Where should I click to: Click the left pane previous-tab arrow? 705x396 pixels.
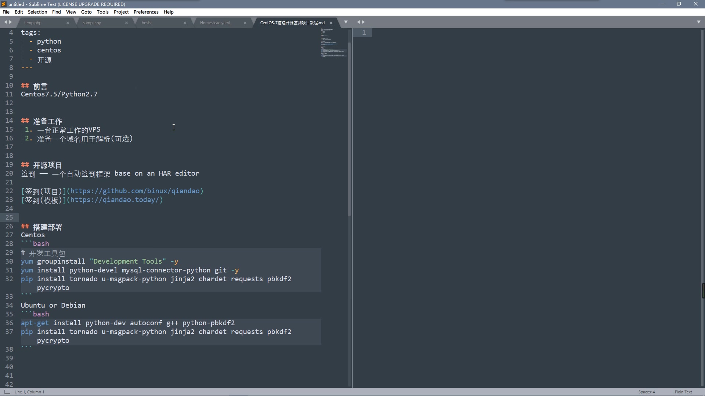point(6,22)
